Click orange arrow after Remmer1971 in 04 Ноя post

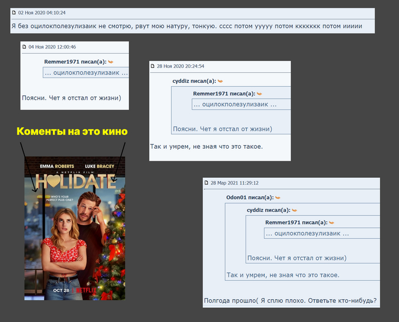[111, 62]
